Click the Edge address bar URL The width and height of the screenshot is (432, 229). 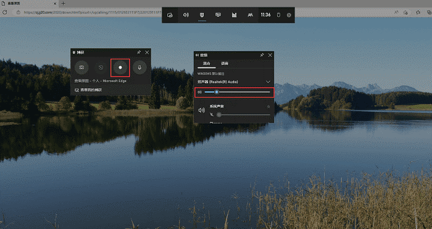point(93,12)
